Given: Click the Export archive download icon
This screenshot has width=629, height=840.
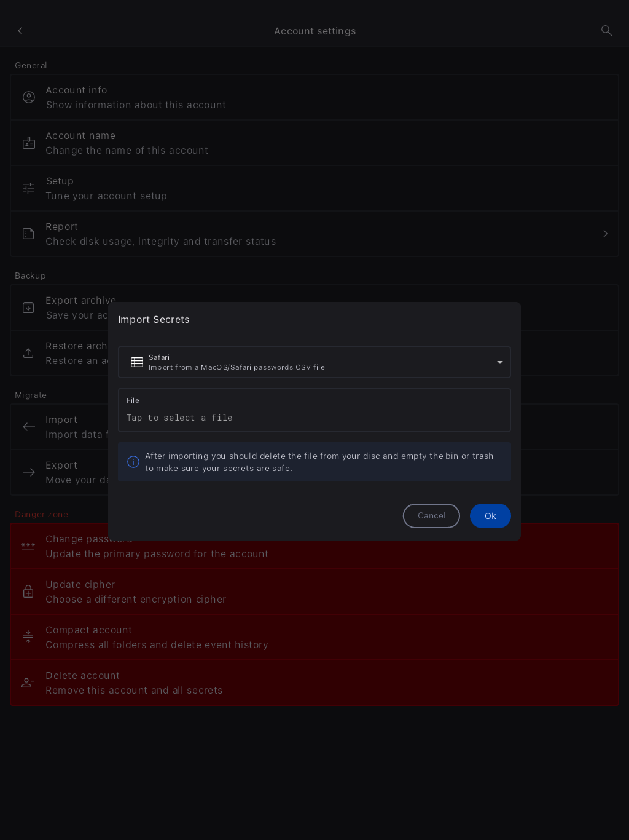Looking at the screenshot, I should pos(29,307).
